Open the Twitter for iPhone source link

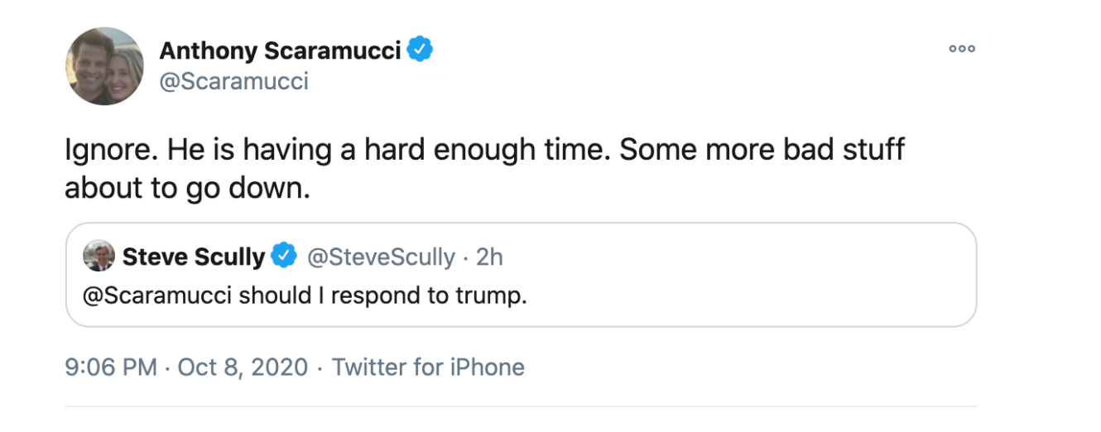(x=428, y=367)
